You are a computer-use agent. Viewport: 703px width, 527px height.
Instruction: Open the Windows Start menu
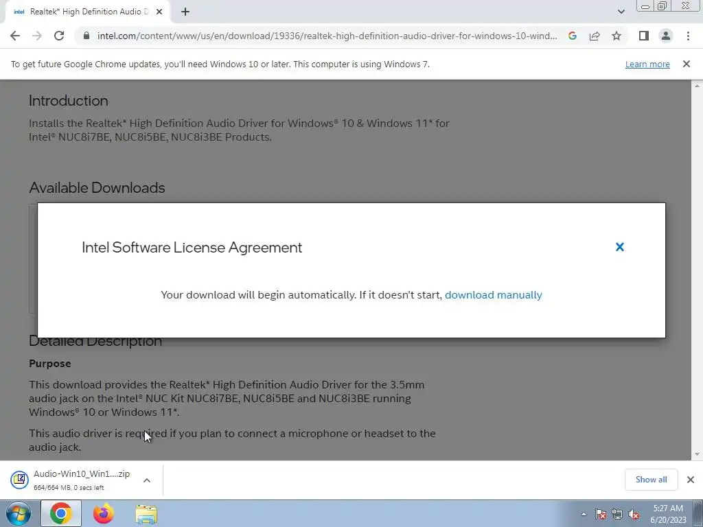19,513
